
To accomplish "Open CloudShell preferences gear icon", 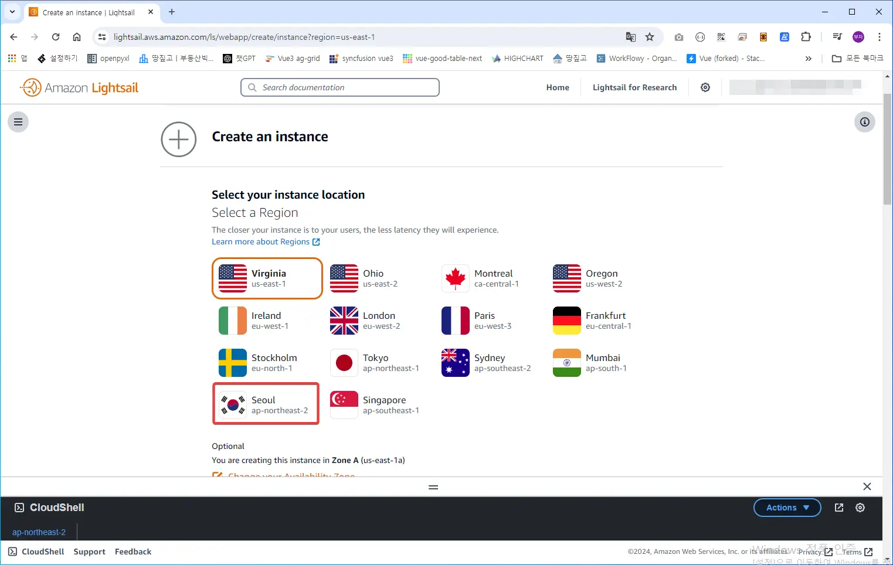I will (860, 508).
